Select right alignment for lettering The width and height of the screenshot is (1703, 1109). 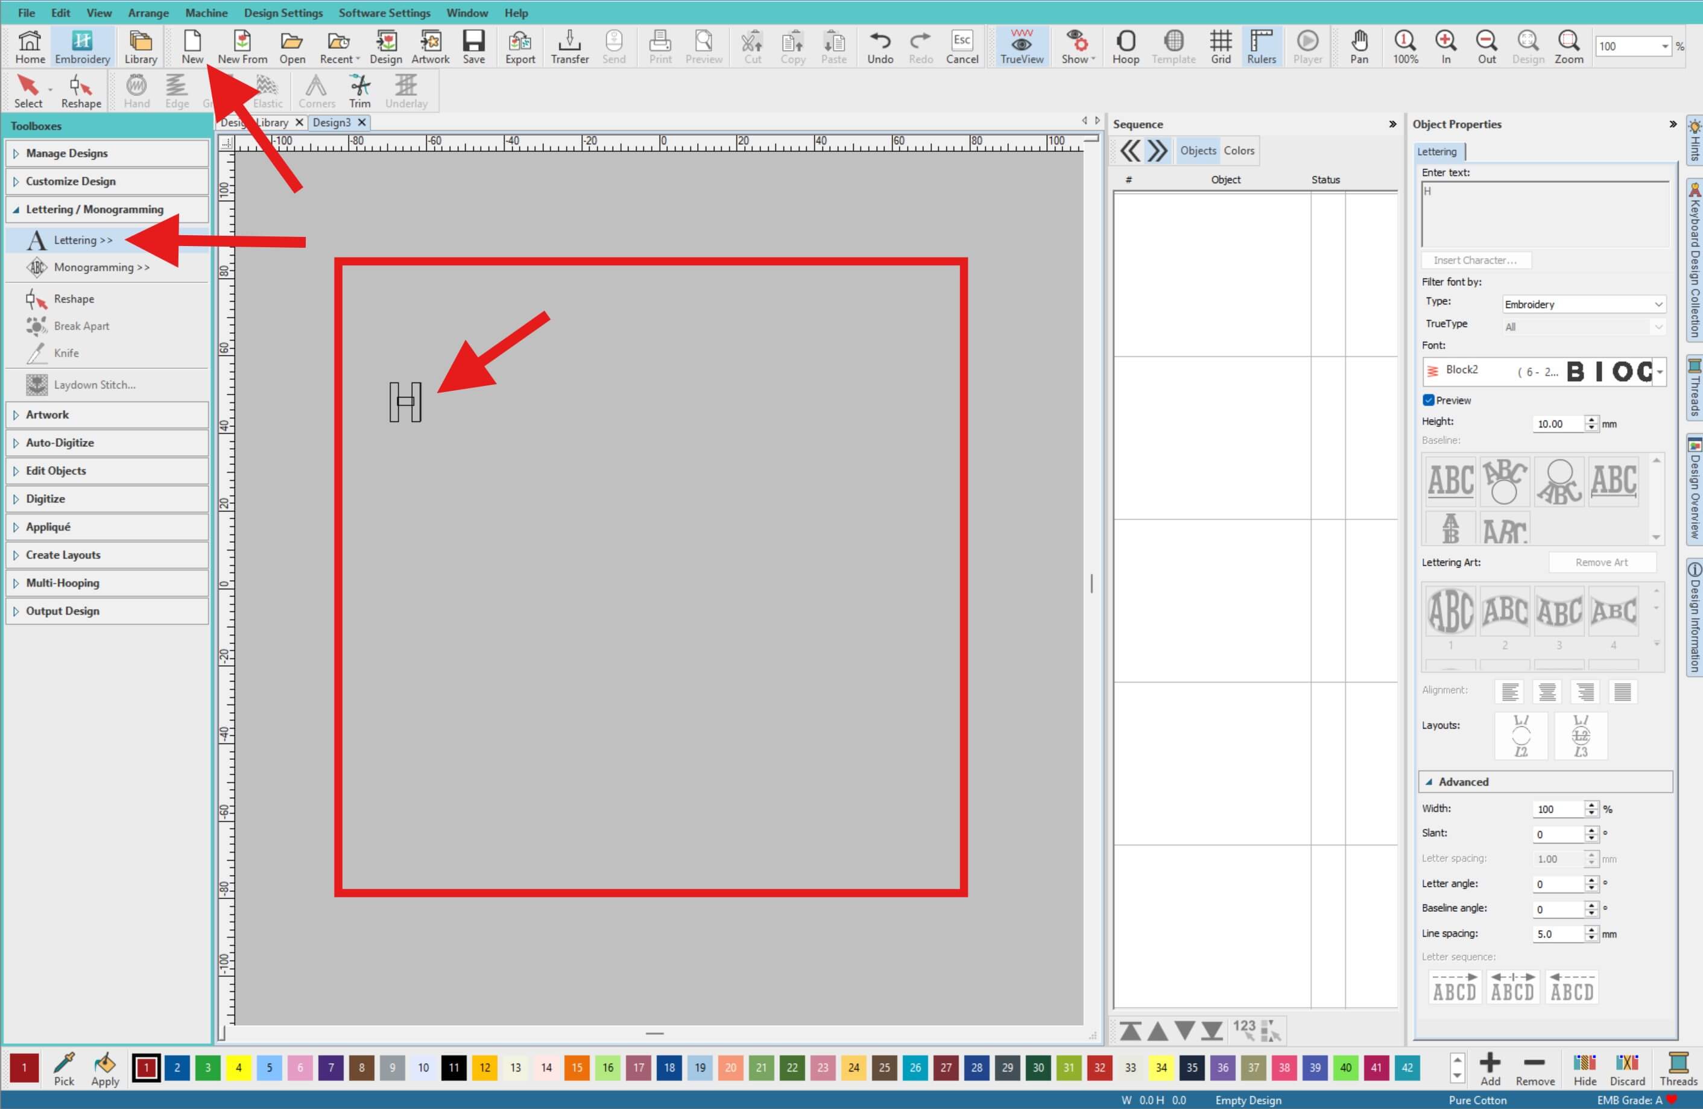tap(1585, 692)
